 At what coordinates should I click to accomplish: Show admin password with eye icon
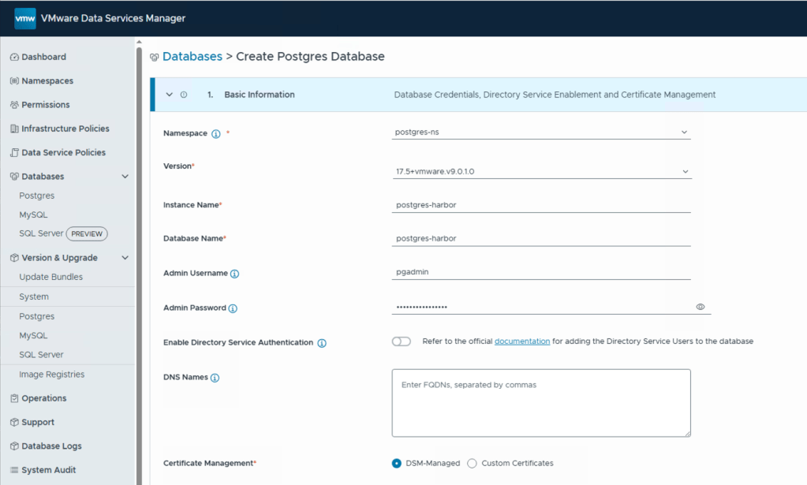pyautogui.click(x=701, y=307)
